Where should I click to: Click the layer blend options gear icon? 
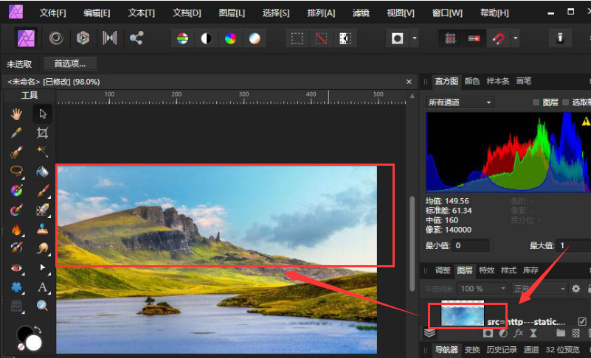[576, 289]
